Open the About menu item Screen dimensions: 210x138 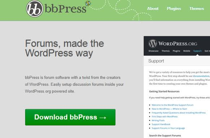click(153, 9)
